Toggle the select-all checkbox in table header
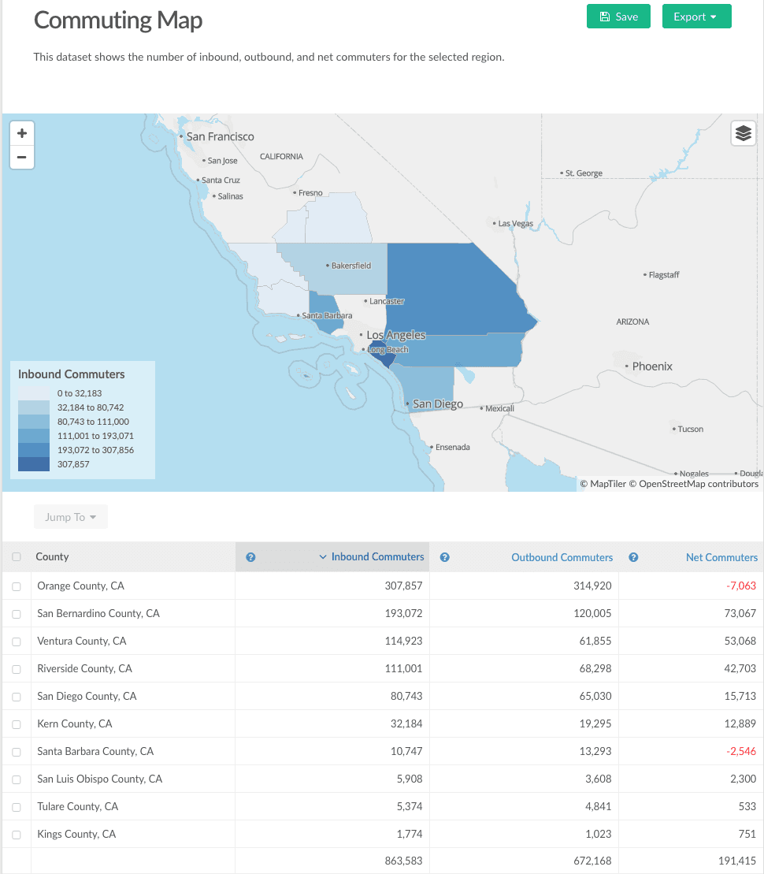The image size is (764, 874). [x=17, y=557]
